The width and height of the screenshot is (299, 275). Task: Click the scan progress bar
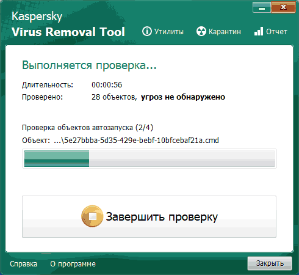149,158
